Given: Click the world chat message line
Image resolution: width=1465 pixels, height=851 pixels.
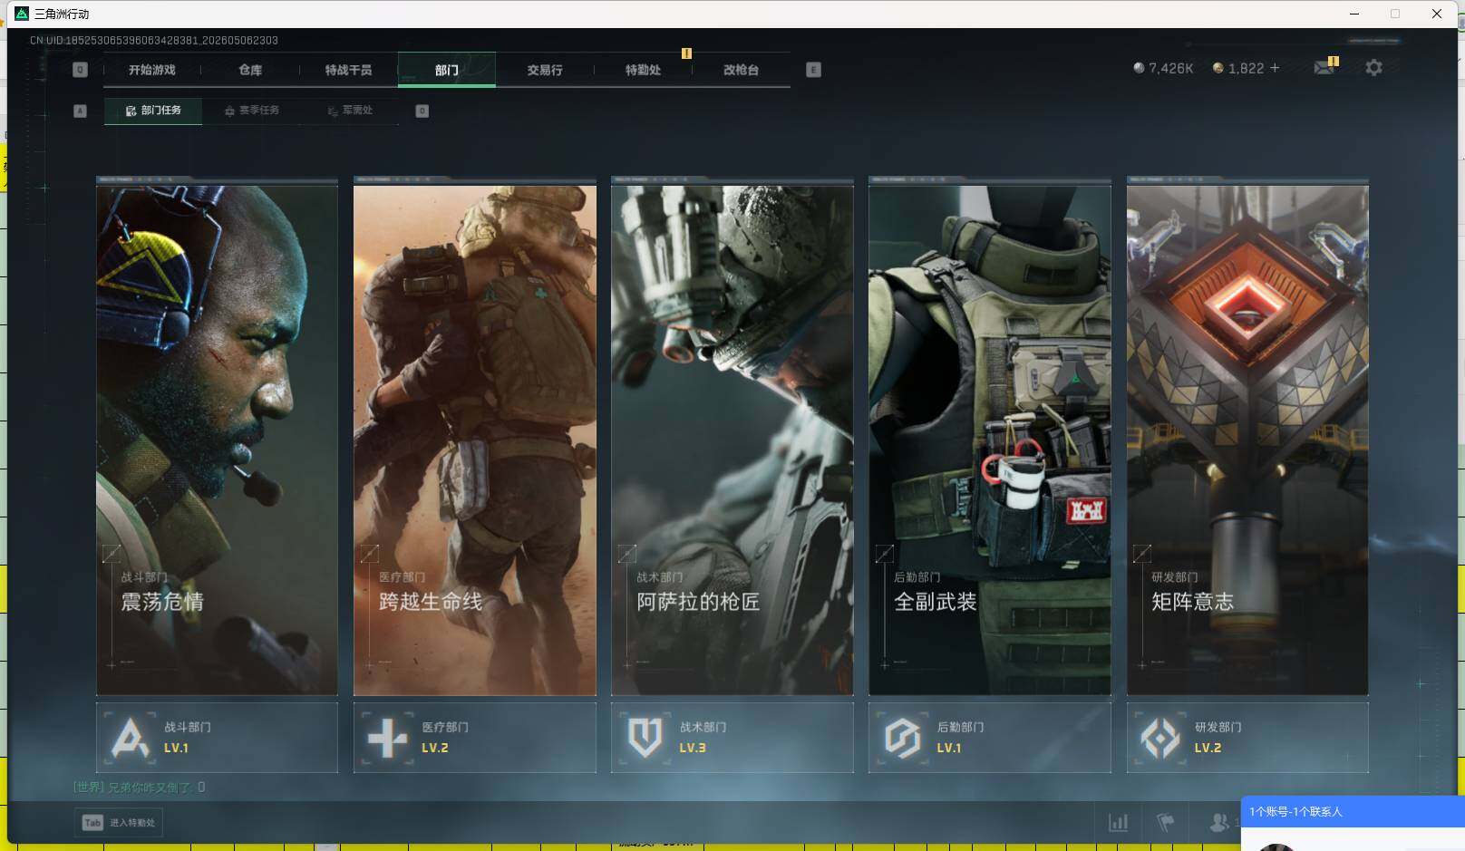Looking at the screenshot, I should (140, 787).
